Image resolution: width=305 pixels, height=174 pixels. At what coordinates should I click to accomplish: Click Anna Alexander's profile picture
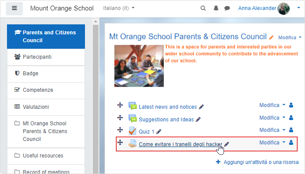tap(284, 9)
